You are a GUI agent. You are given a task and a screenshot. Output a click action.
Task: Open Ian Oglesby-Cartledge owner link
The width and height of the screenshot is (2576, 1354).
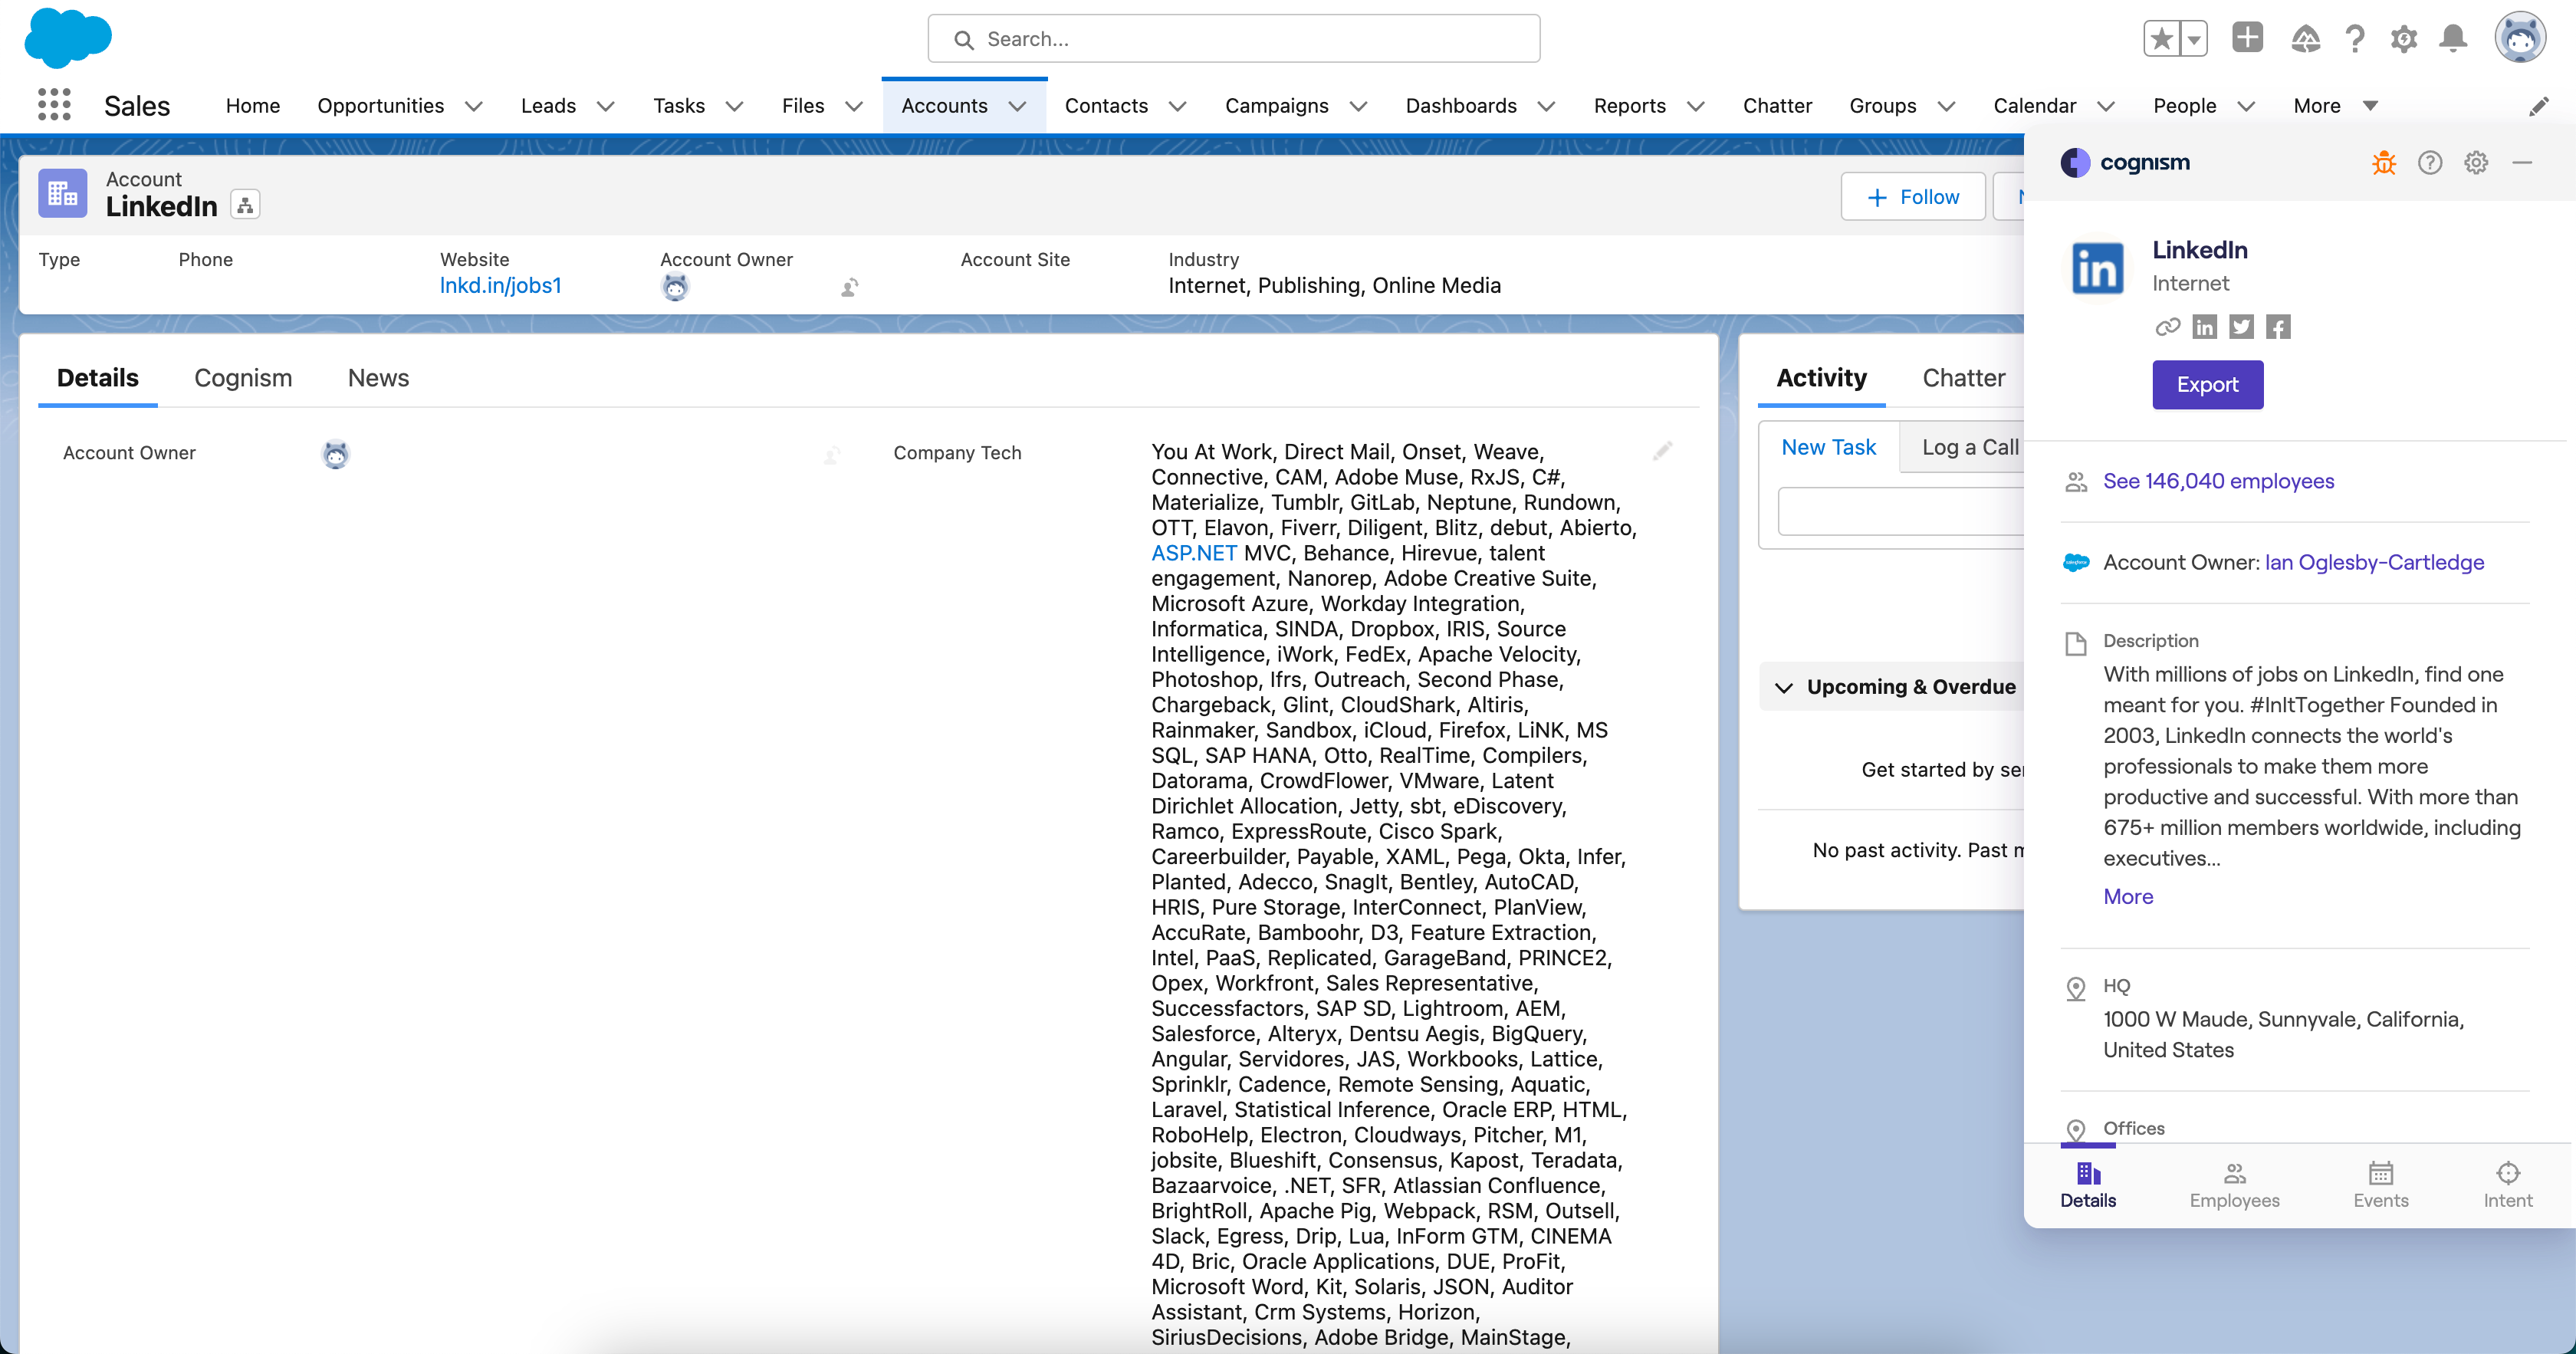pos(2374,562)
